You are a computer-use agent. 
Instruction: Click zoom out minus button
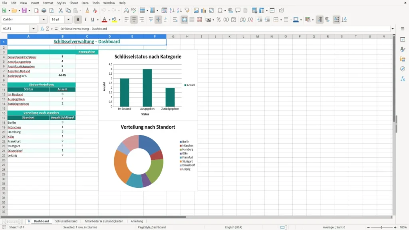pos(368,227)
